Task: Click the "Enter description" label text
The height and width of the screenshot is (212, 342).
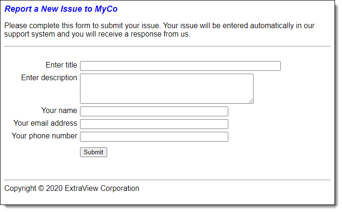Action: coord(49,78)
